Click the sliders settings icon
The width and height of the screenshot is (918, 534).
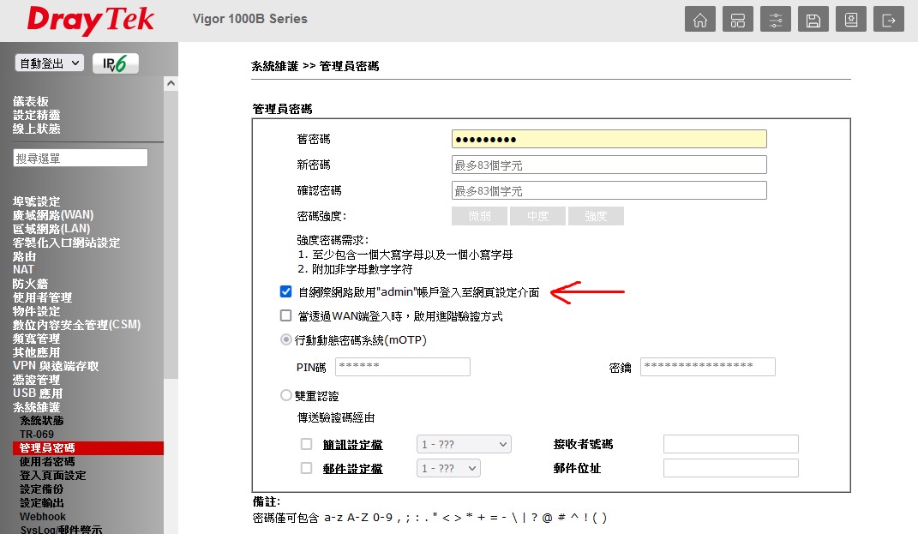tap(776, 21)
